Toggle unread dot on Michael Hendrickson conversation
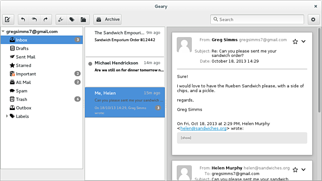 coord(90,64)
